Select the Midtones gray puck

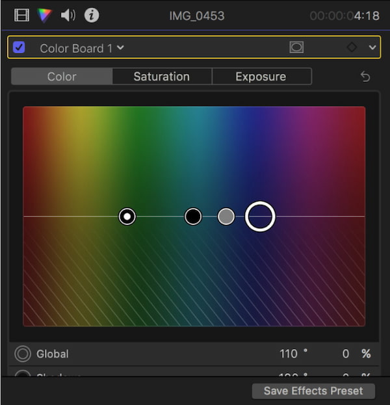point(226,216)
